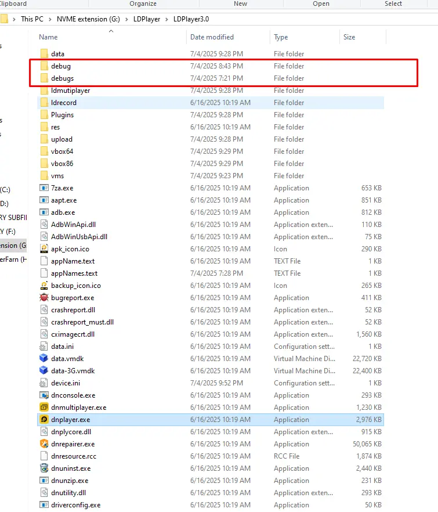Toggle sort arrow above Name column

coord(111,31)
